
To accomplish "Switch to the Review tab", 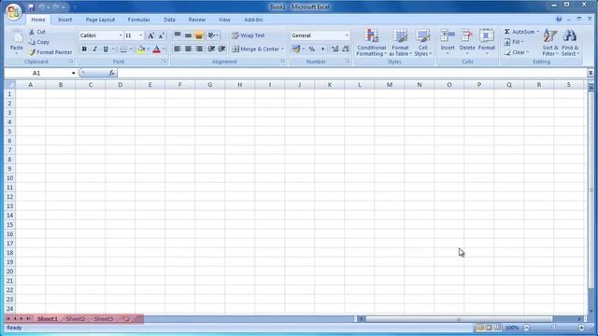I will click(x=197, y=20).
